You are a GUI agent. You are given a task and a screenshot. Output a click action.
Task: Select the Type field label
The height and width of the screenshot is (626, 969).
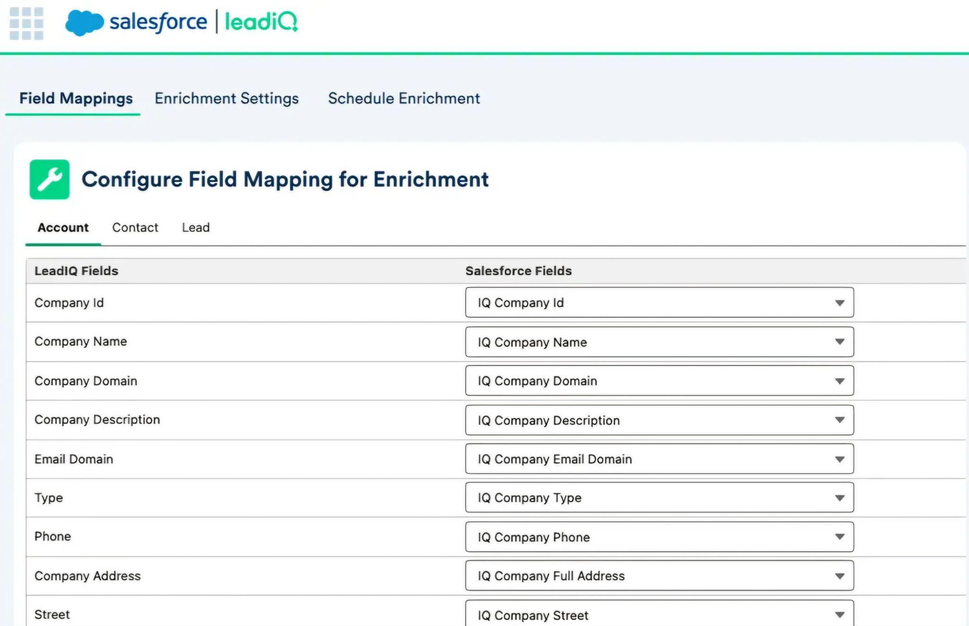[49, 498]
